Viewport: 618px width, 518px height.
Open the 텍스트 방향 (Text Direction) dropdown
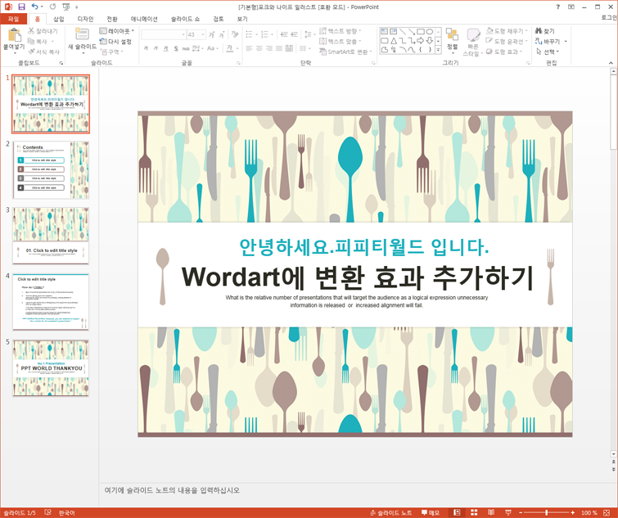coord(341,31)
